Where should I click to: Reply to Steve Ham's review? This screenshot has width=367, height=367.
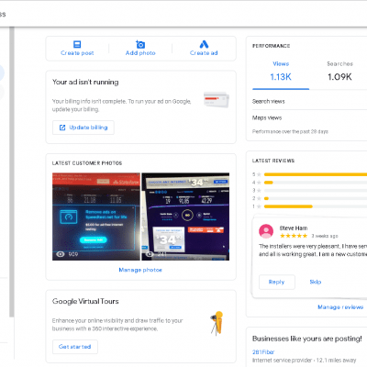(277, 282)
